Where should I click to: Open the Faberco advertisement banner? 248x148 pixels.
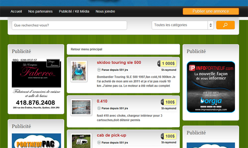coord(36,85)
